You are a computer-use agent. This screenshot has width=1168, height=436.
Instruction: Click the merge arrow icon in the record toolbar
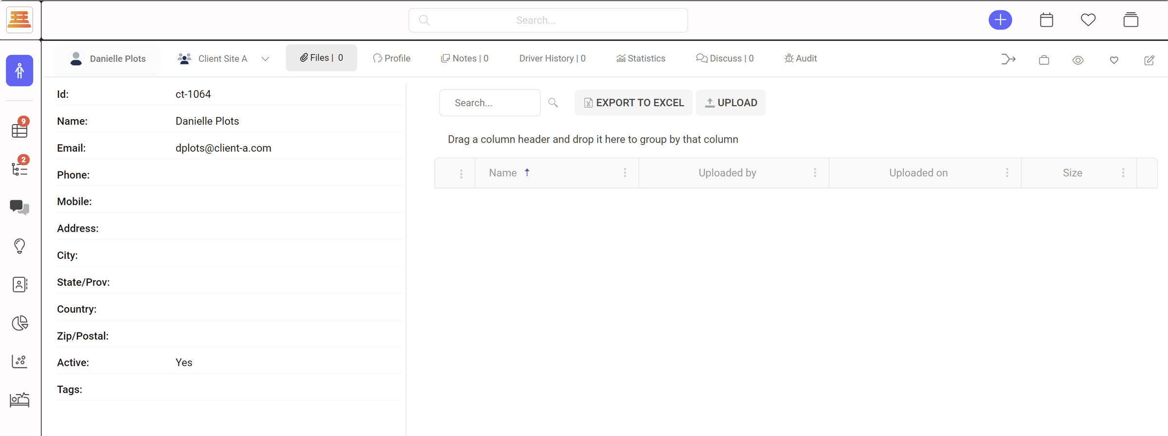pos(1008,59)
